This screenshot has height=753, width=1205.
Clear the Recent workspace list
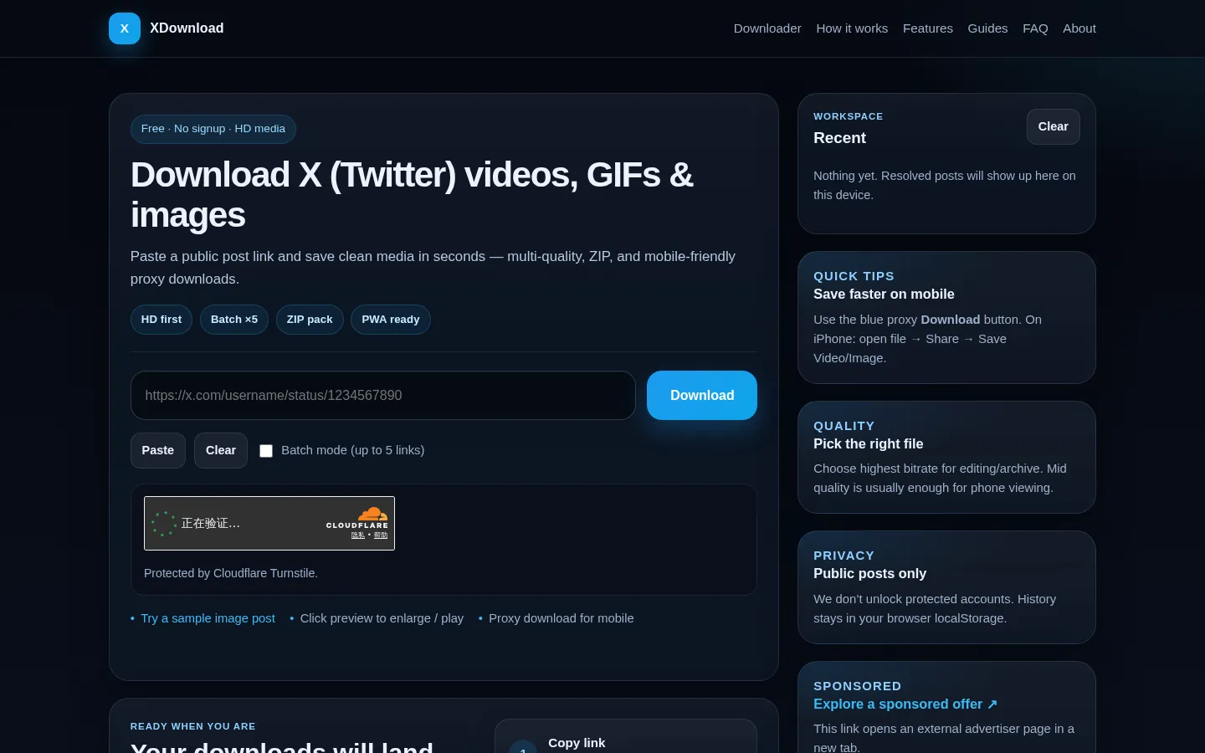click(1053, 126)
